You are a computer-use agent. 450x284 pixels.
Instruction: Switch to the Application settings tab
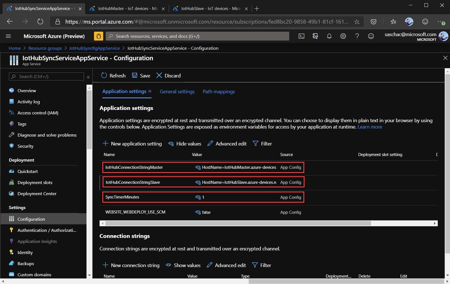[127, 91]
